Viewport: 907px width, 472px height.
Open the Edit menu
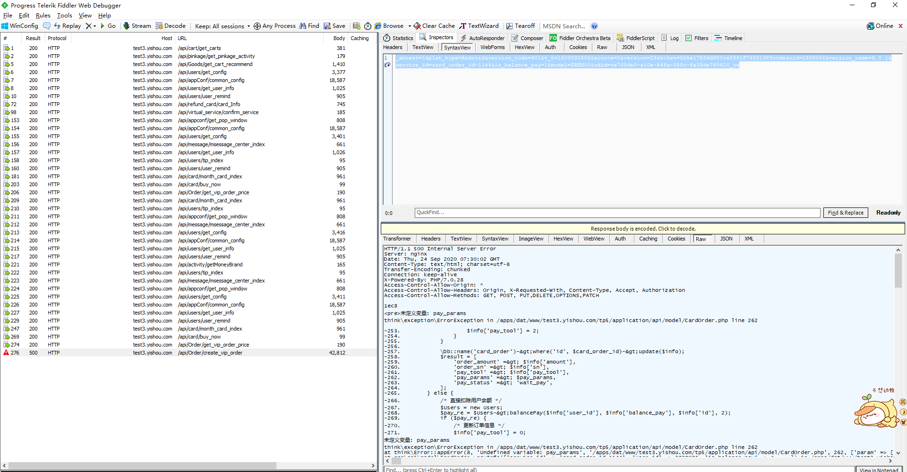click(x=24, y=16)
